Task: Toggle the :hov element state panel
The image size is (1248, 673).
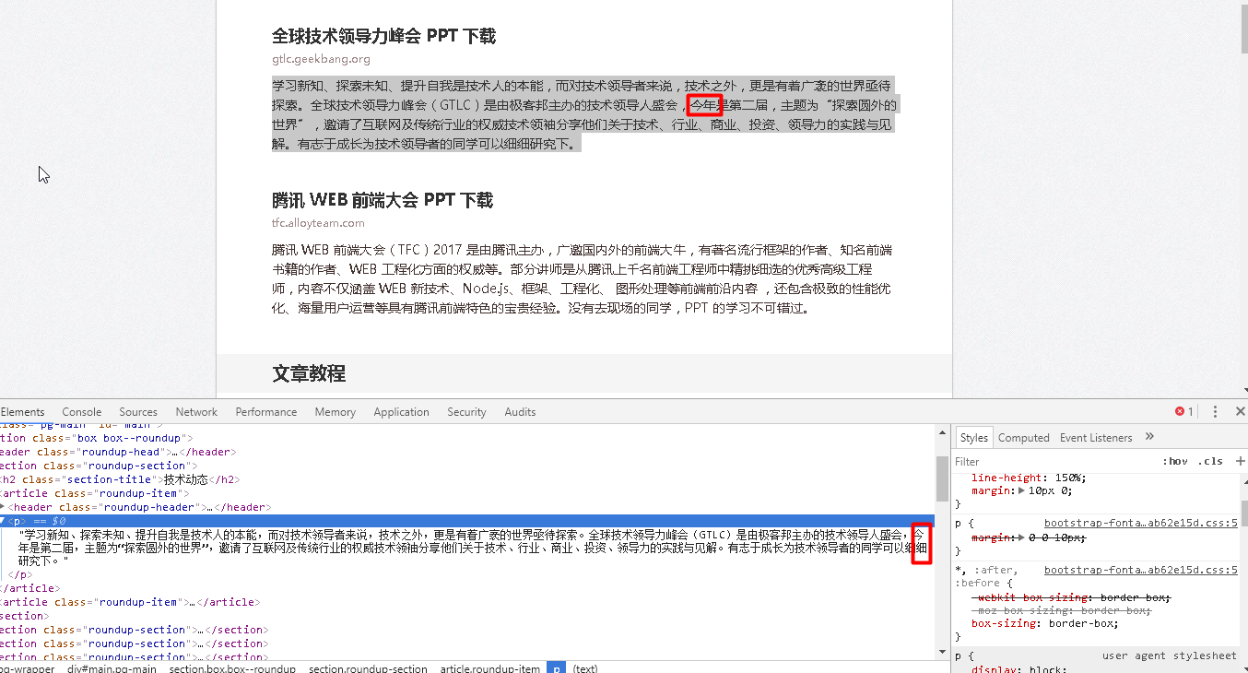Action: (x=1175, y=461)
